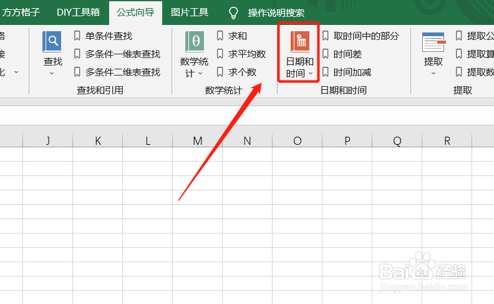Switch to the 方方格子 tab
Screen dimensions: 494x304
[x=20, y=12]
